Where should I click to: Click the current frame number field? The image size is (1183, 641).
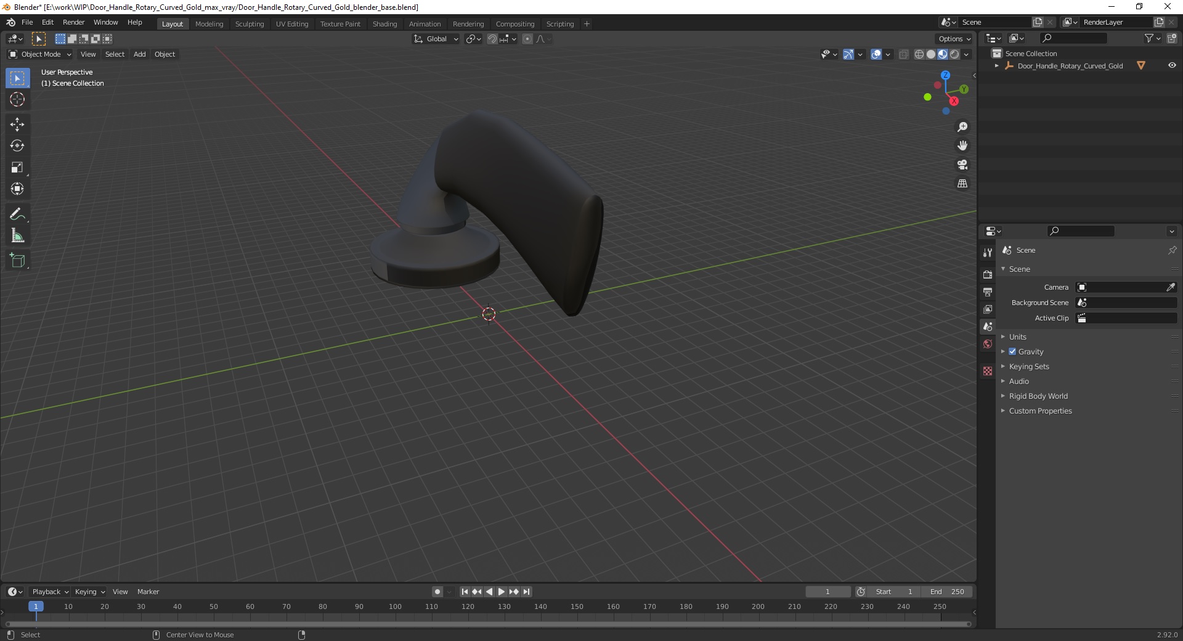[x=828, y=592]
